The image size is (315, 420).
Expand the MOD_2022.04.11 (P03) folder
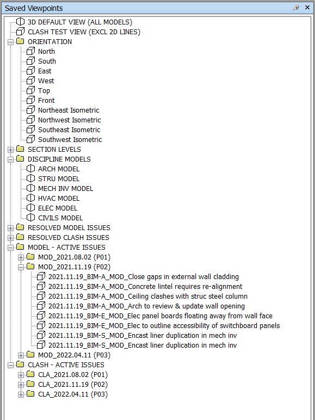click(x=21, y=355)
